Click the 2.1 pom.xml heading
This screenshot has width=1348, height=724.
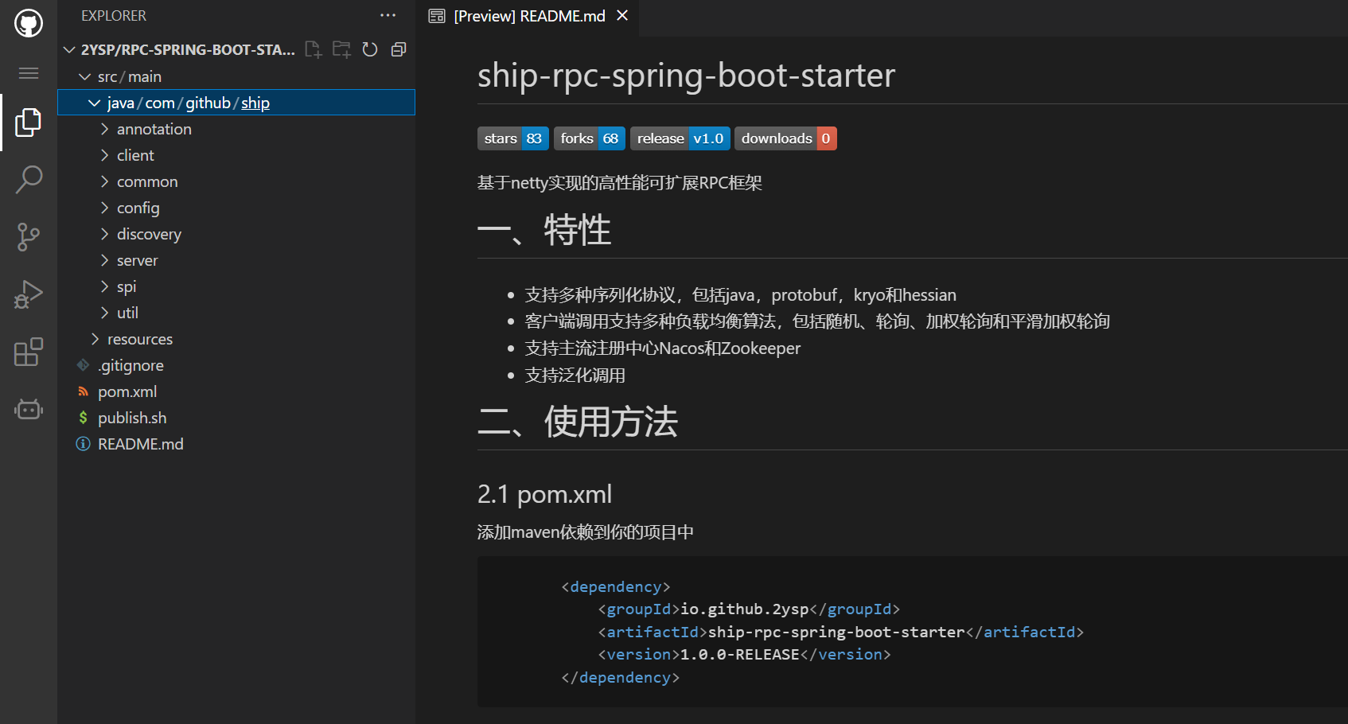(544, 494)
